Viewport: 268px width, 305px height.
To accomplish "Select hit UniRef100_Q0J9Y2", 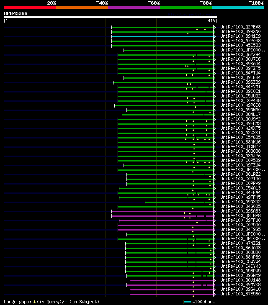I will [x=240, y=119].
